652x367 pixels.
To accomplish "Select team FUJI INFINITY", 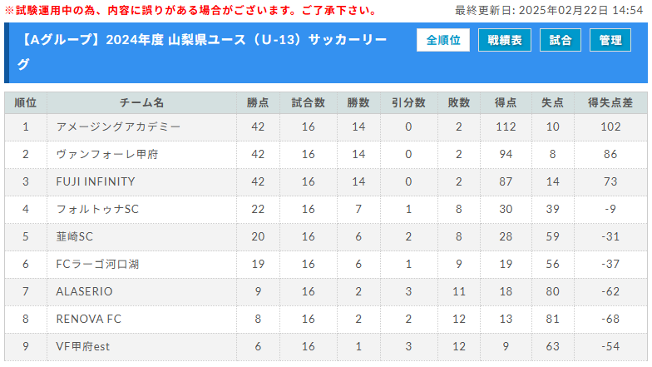I will (96, 181).
